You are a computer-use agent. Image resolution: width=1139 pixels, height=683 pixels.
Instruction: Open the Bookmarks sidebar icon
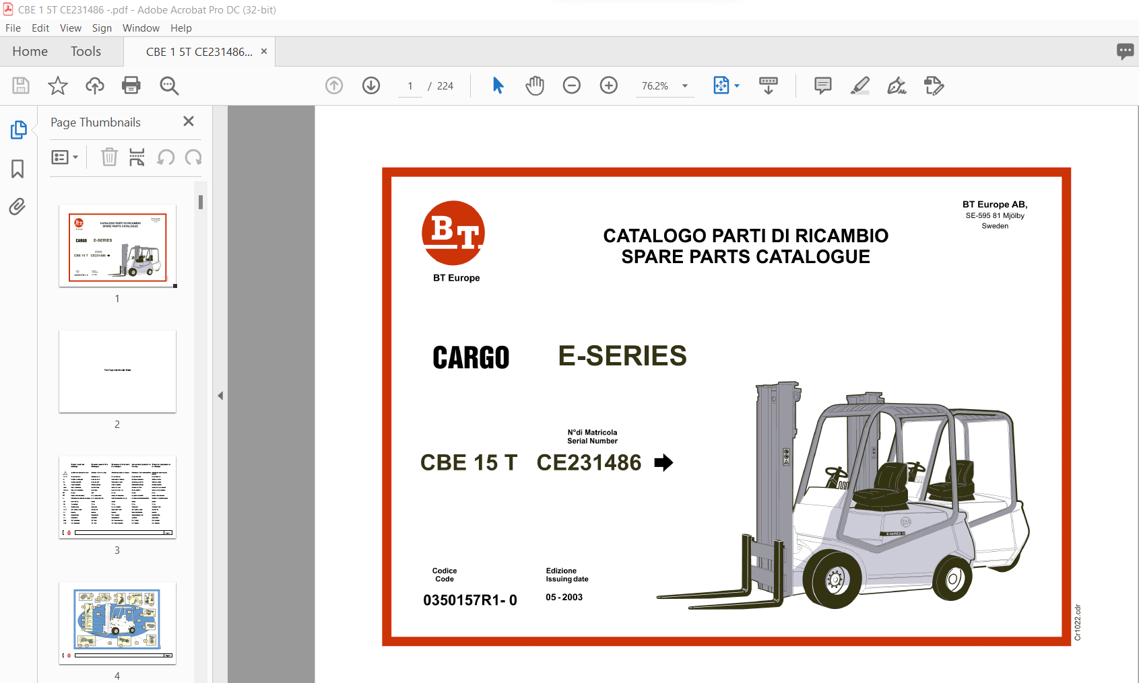coord(18,168)
